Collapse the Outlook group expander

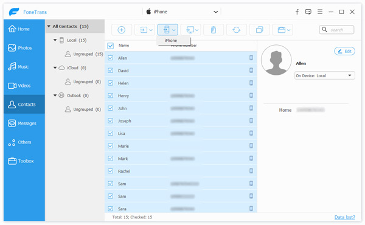pos(55,95)
